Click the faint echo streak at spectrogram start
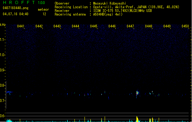Screen dimensions: 192x122 click(9, 92)
